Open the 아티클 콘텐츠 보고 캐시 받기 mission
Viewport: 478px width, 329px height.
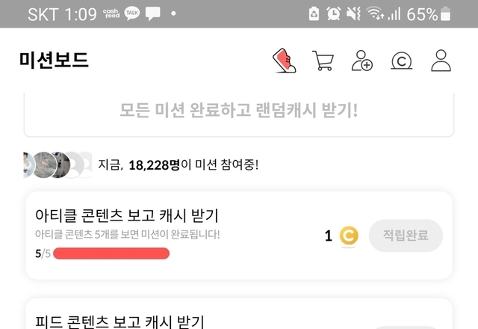[127, 216]
